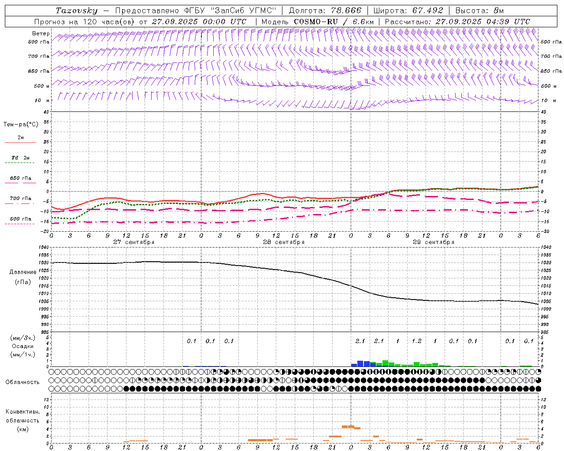This screenshot has width=564, height=451.
Task: Click the longitude value 78.666
Action: [346, 11]
